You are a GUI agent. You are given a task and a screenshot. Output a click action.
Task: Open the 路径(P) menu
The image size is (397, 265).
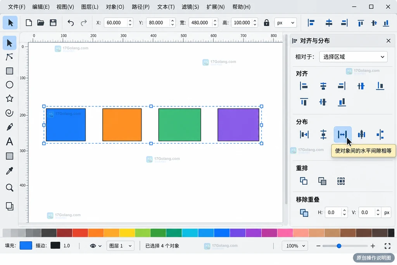pos(140,7)
